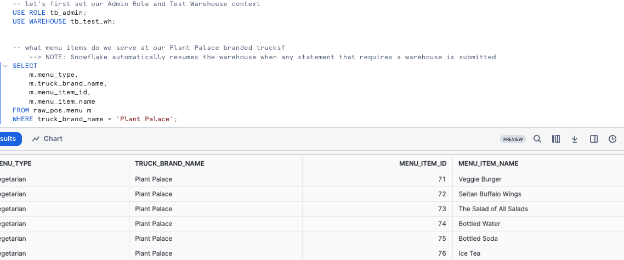624x260 pixels.
Task: Select the Bottled Water cell
Action: pyautogui.click(x=479, y=223)
